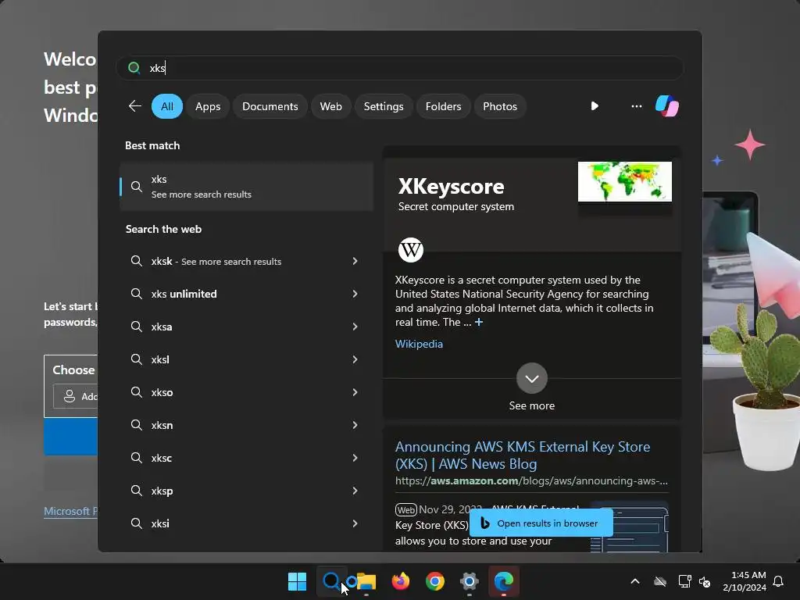The width and height of the screenshot is (800, 600).
Task: Select the xksn web suggestion
Action: [246, 425]
